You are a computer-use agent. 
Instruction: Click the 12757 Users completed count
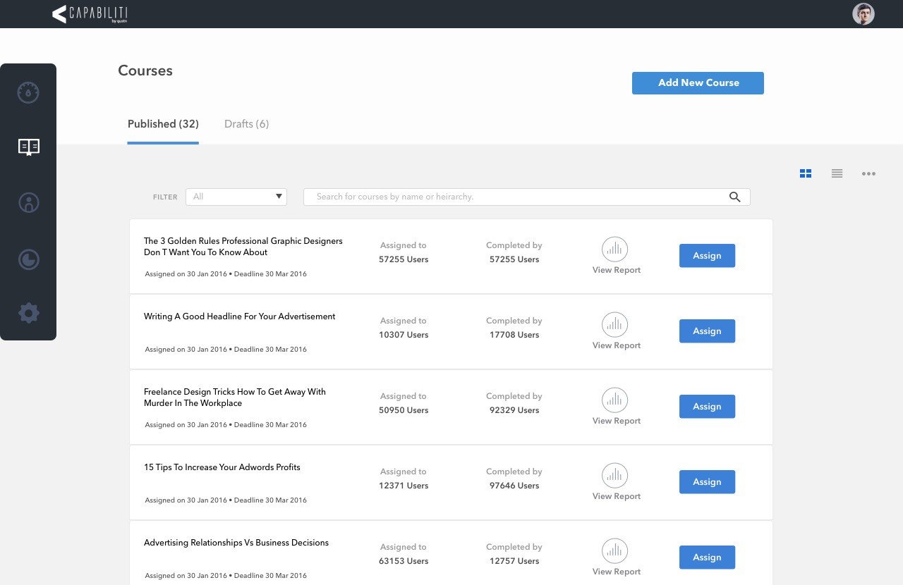tap(514, 561)
